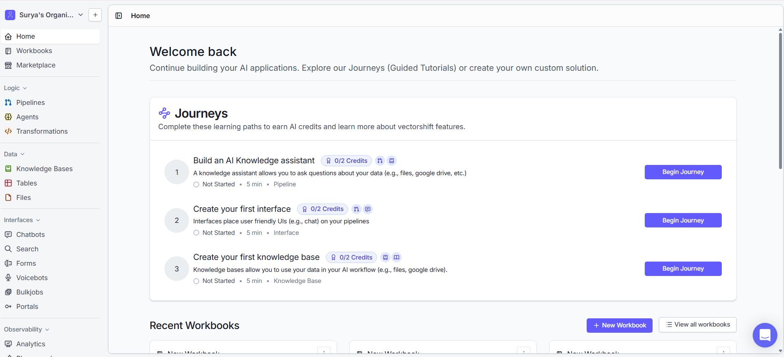Image resolution: width=784 pixels, height=357 pixels.
Task: Click chat icon in first interface row
Action: coord(368,209)
